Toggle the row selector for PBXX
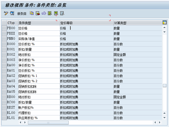 pos(4,33)
